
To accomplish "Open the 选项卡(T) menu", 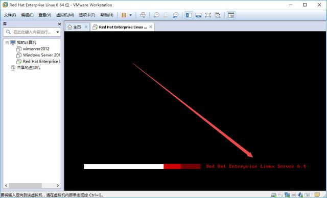I will click(x=87, y=15).
